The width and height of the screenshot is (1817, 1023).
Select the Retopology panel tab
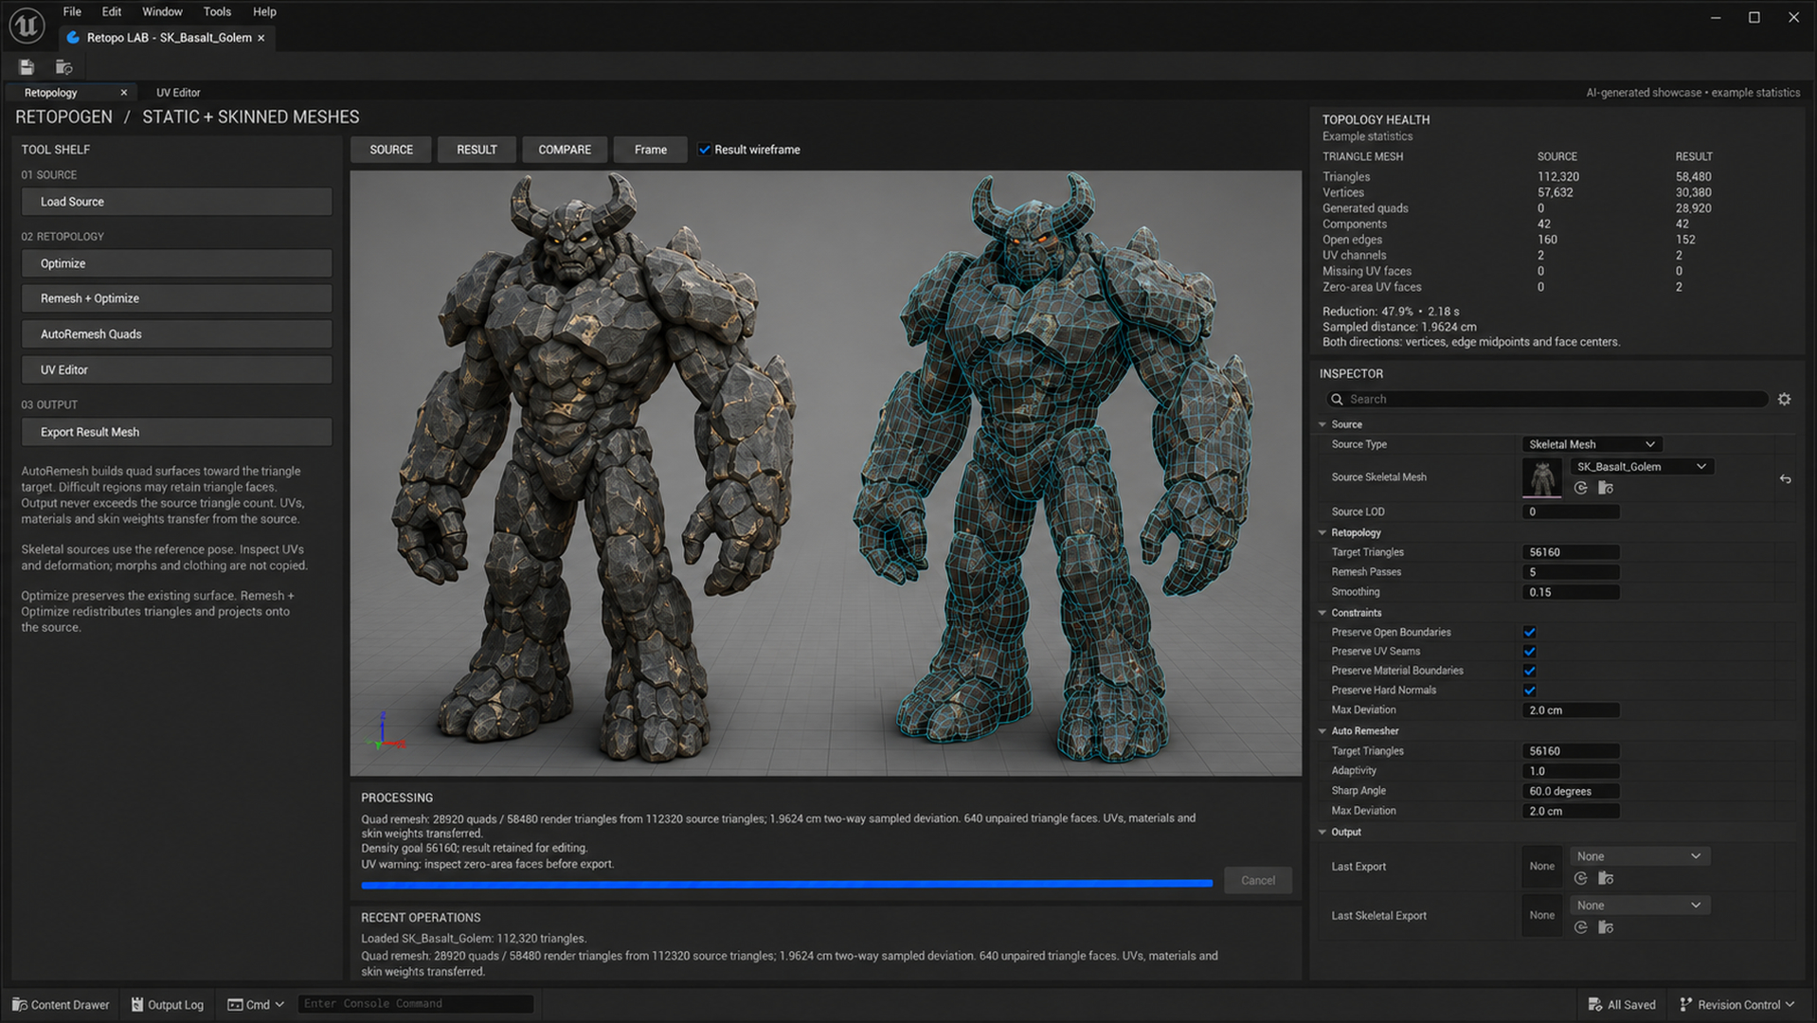coord(51,93)
